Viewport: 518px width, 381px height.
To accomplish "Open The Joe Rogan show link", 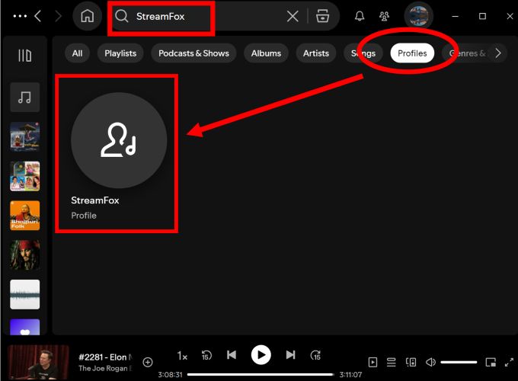I will (105, 368).
